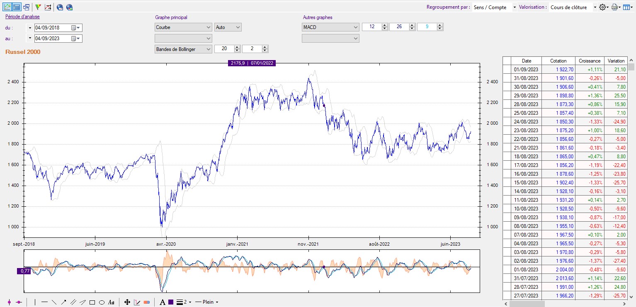The height and width of the screenshot is (307, 636).
Task: Select the diagonal trend line tool
Action: 54,302
